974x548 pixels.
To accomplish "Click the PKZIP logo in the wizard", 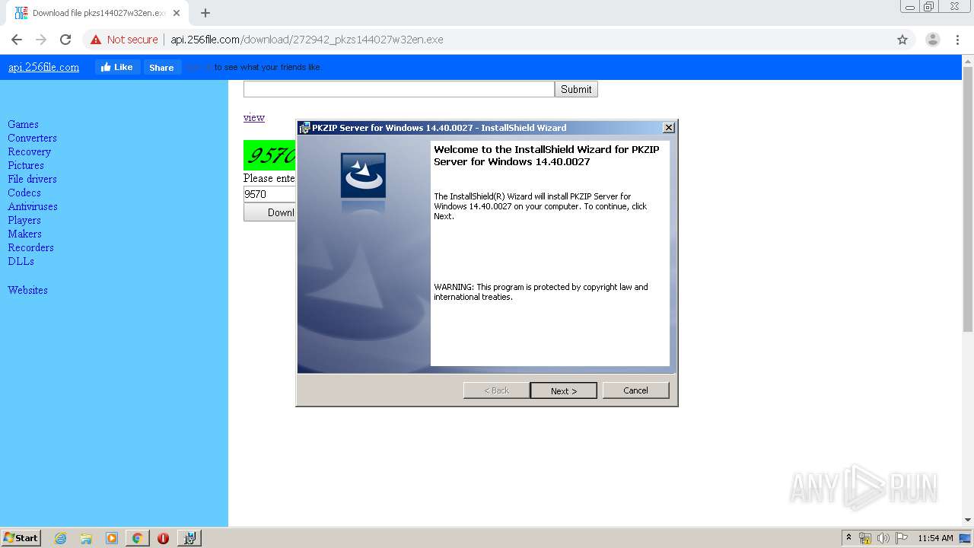I will [363, 176].
